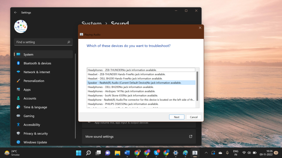Open the Chat app on the taskbar
The height and width of the screenshot is (158, 282).
coord(108,153)
